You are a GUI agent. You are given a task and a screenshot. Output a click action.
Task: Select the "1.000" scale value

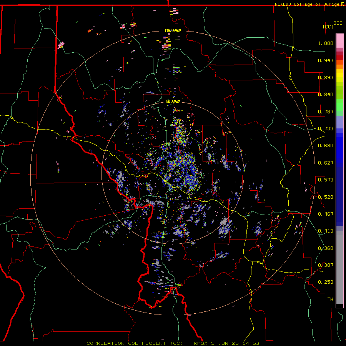click(x=326, y=43)
